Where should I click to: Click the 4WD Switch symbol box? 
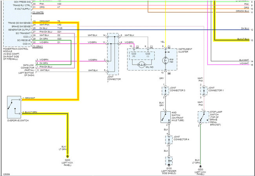coord(166,117)
